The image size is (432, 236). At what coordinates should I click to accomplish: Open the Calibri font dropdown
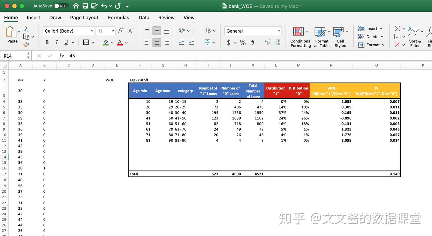click(x=68, y=31)
